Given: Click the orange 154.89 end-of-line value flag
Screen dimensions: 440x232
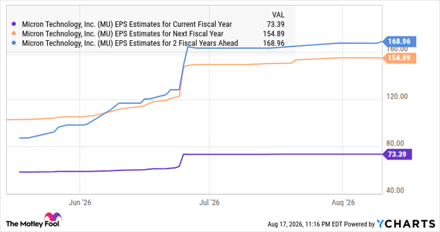Looking at the screenshot, I should (399, 58).
